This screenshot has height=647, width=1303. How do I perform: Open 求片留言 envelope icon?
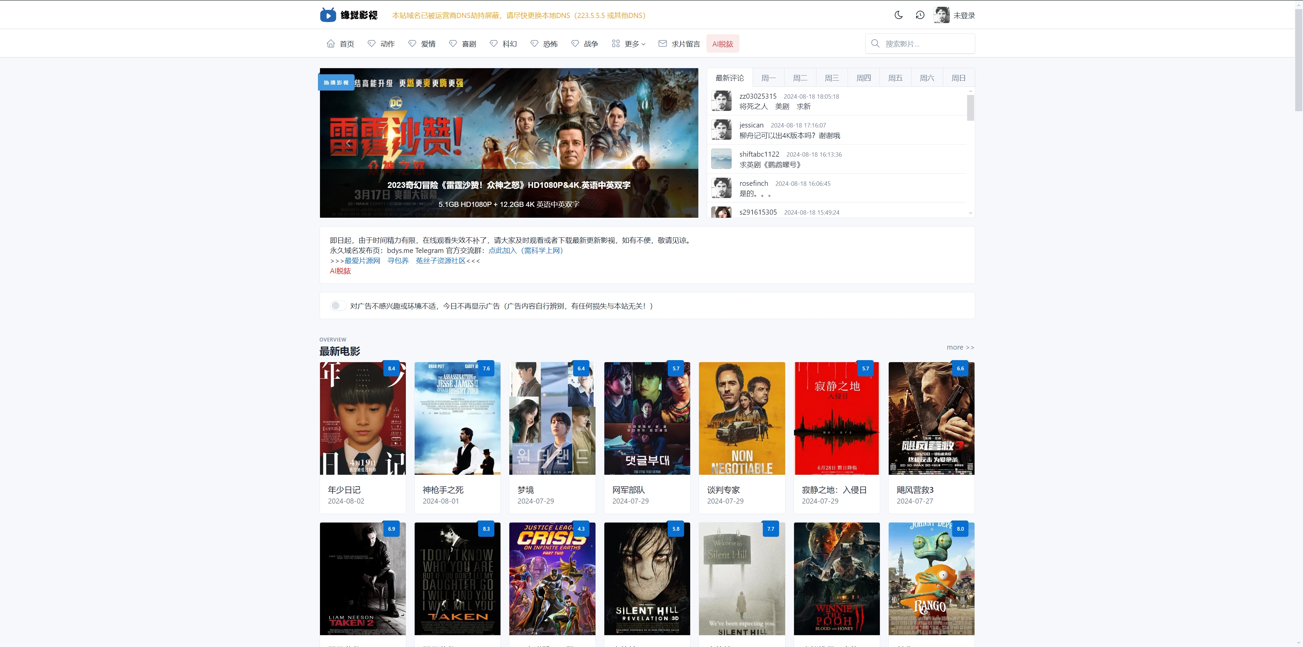[x=662, y=43]
